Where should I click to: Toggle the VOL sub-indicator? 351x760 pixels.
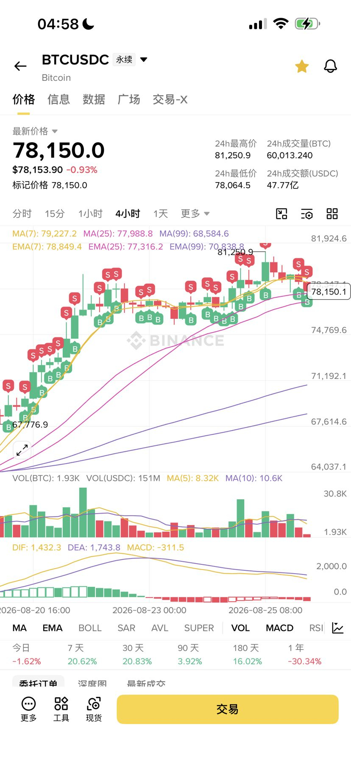pyautogui.click(x=240, y=628)
